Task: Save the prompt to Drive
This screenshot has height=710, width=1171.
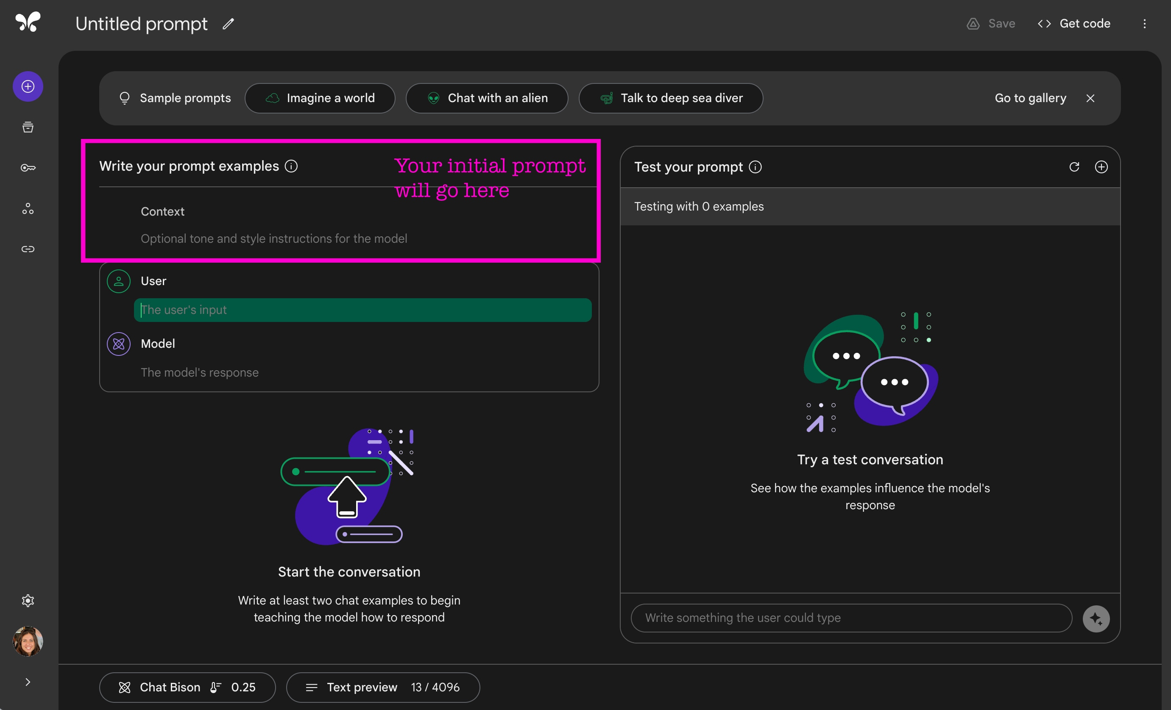Action: tap(991, 24)
